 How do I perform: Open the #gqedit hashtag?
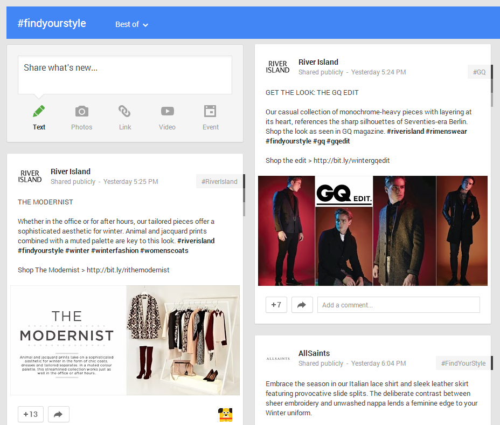point(338,141)
